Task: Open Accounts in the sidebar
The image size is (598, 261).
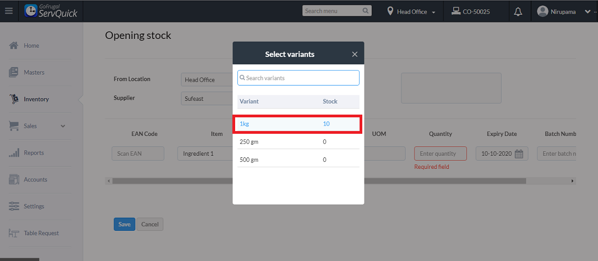Action: 35,179
